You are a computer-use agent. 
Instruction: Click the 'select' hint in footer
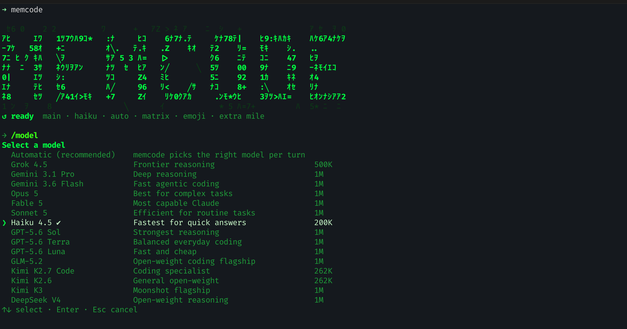[29, 310]
